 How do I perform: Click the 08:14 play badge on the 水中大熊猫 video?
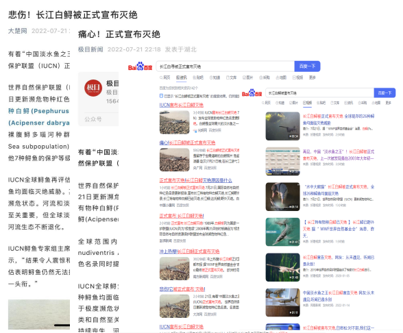click(294, 207)
